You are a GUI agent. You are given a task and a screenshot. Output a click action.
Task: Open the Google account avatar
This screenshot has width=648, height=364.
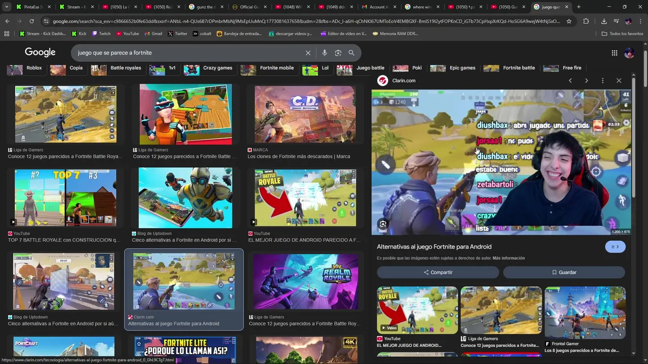point(629,53)
